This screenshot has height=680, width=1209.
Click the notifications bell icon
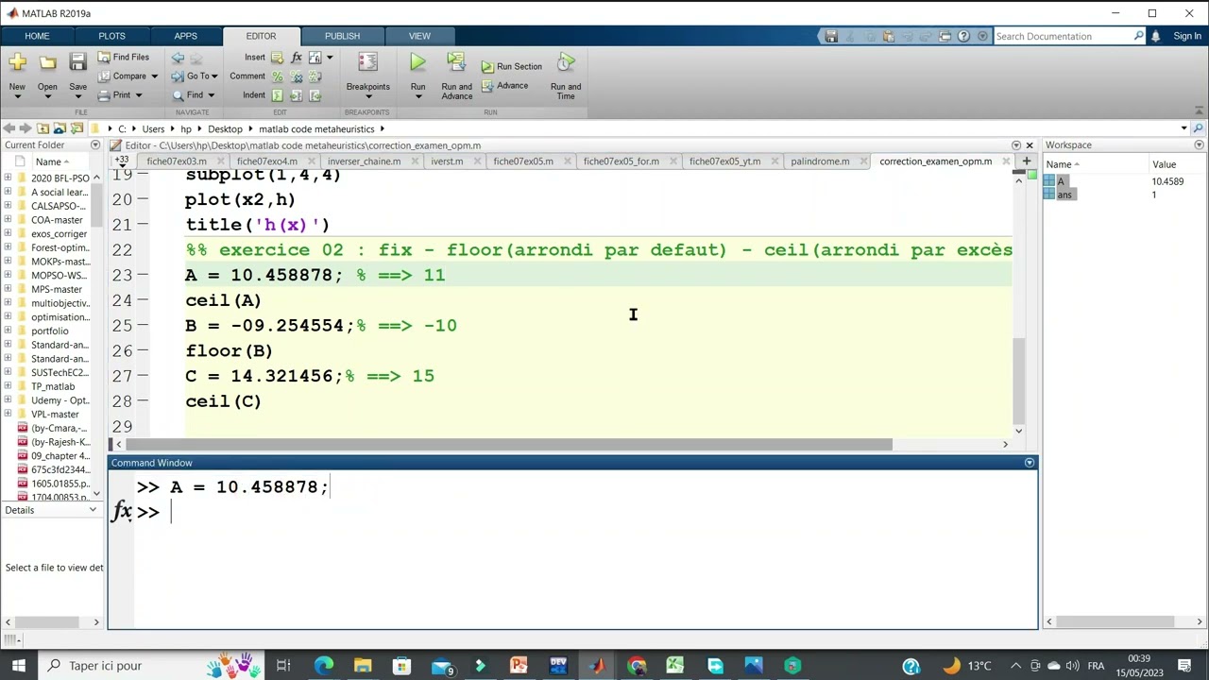coord(1155,36)
